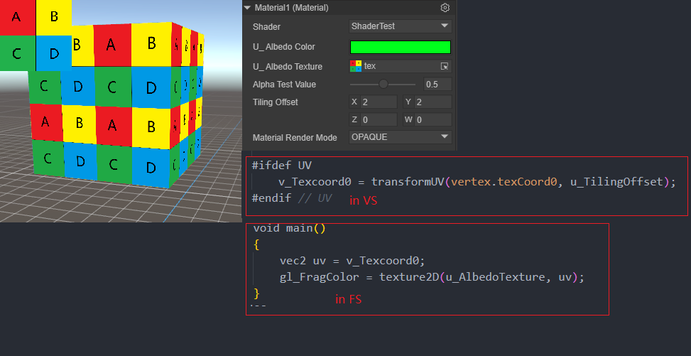This screenshot has width=691, height=356.
Task: Collapse the Material1 (Material) section
Action: (247, 8)
